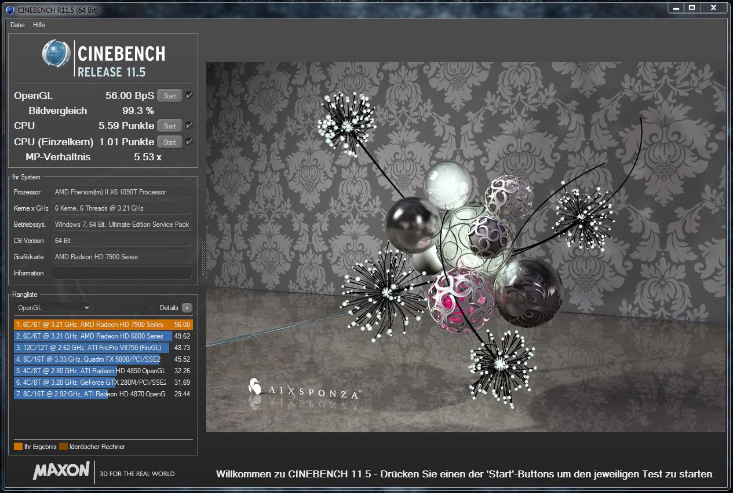Maximize the Cinebench window
733x493 pixels.
coord(691,7)
